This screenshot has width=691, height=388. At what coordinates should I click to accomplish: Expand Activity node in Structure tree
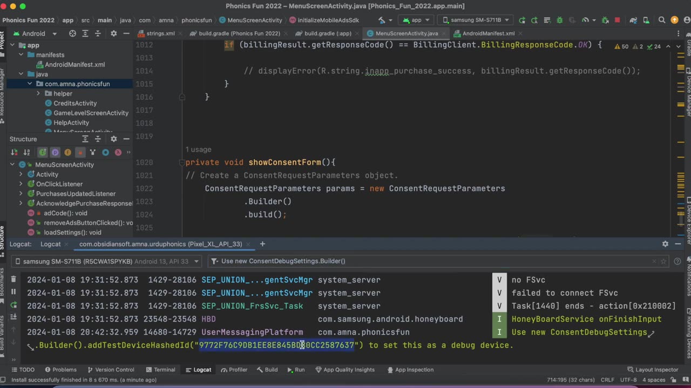pos(21,175)
